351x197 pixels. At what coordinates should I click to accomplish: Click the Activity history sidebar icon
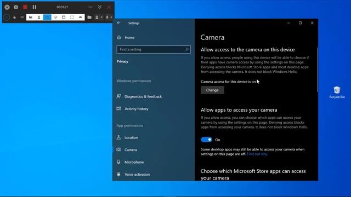(118, 108)
